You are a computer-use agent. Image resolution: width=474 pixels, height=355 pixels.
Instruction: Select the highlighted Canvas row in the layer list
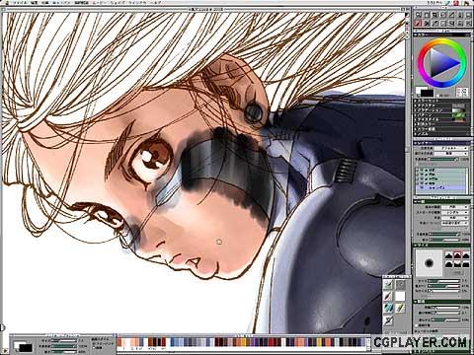tap(440, 188)
